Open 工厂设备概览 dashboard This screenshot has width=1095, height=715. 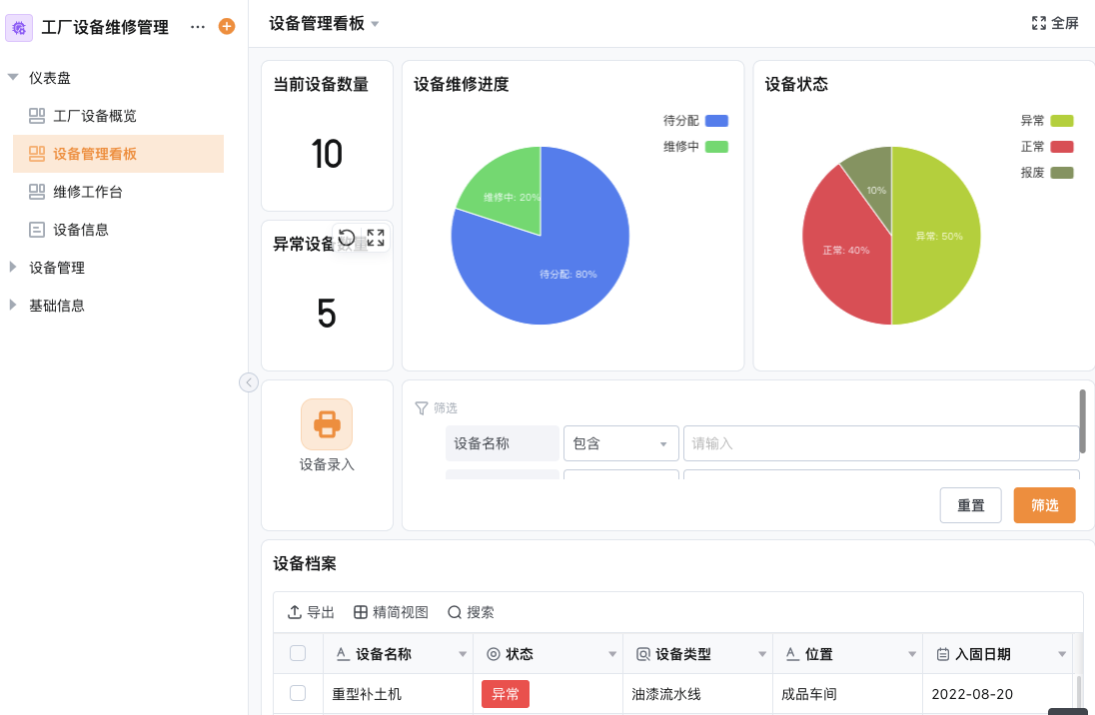coord(95,116)
